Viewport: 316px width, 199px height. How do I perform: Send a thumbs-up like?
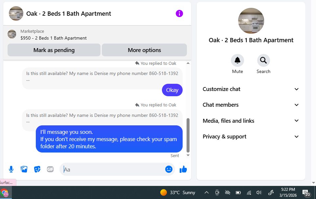pos(183,169)
